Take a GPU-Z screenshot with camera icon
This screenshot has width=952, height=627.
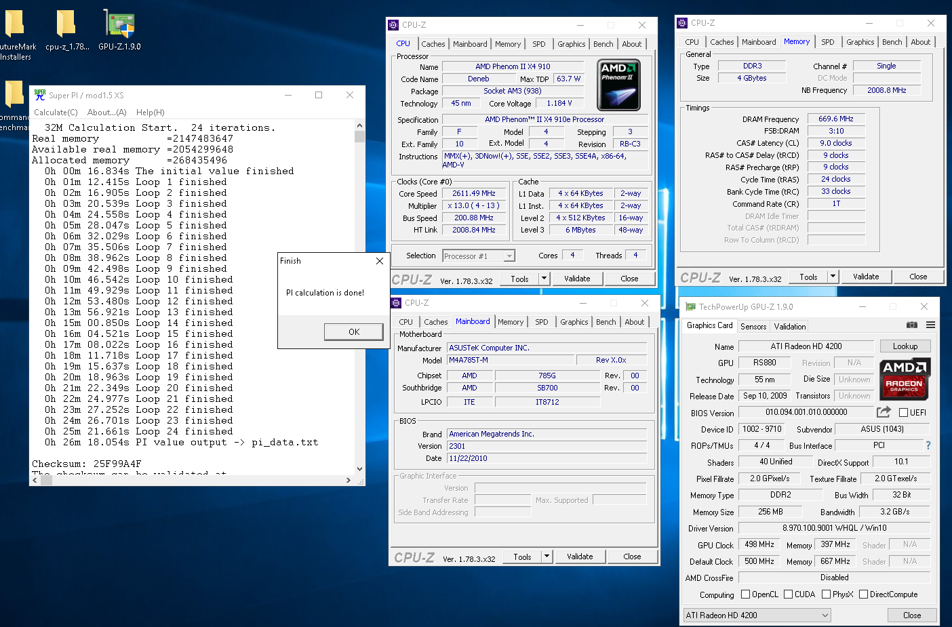coord(912,325)
